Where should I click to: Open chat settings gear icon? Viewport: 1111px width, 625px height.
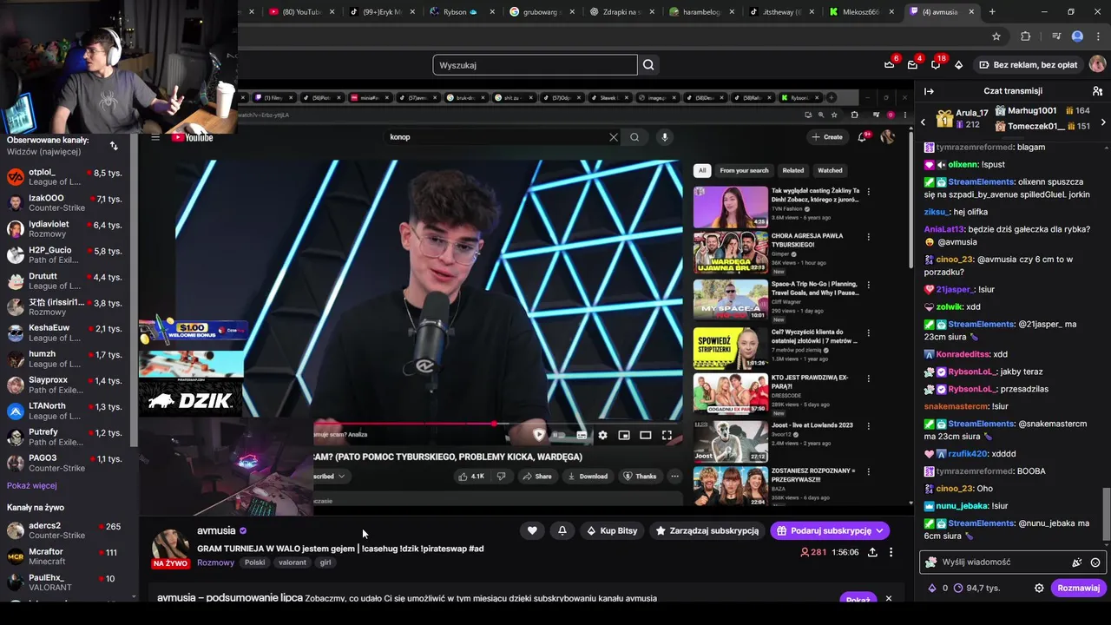coord(1039,588)
